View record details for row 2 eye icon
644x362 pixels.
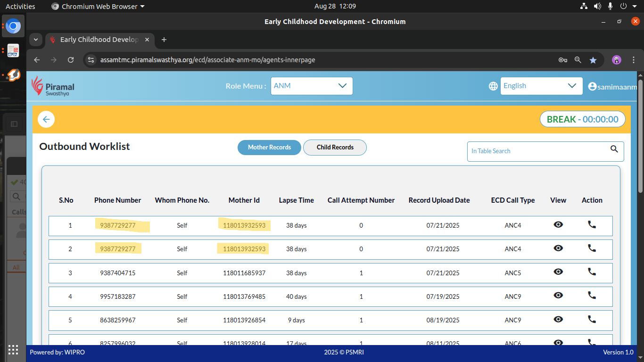[558, 248]
